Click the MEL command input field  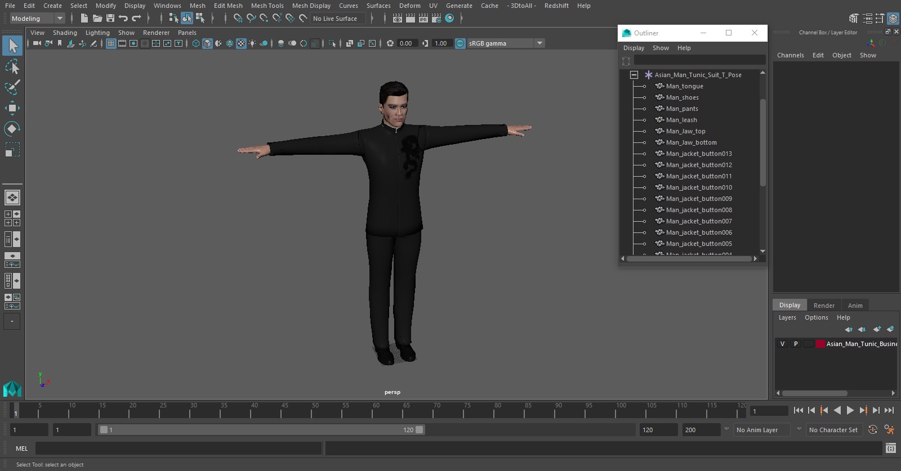179,448
